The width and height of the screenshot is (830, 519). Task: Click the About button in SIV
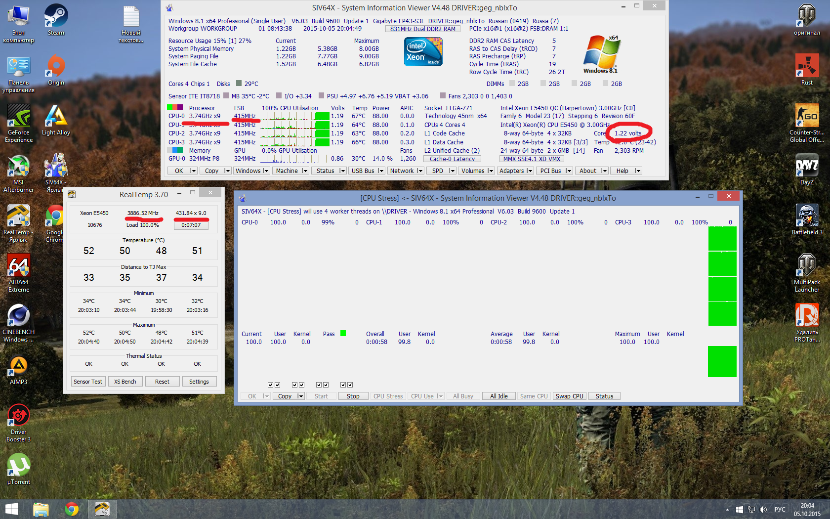coord(588,171)
